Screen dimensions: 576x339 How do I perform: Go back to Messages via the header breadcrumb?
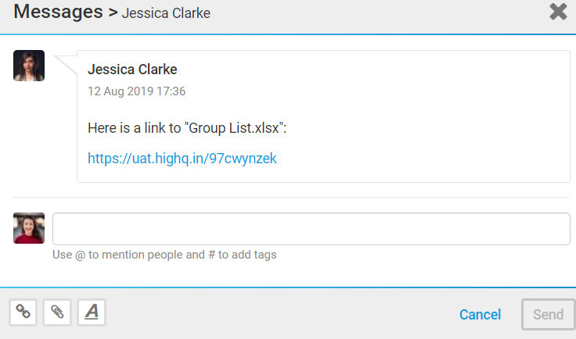coord(59,12)
